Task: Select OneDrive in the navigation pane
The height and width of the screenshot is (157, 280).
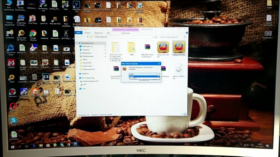Action: click(85, 74)
